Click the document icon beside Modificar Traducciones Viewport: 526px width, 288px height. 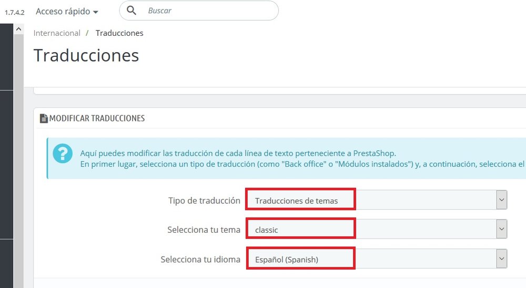pos(44,118)
